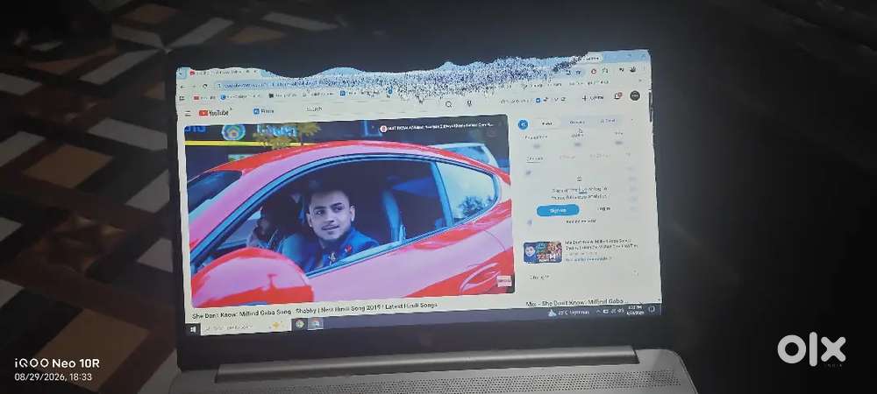Open the Mix - She Dont Know playlist title
This screenshot has width=877, height=394.
(x=575, y=303)
